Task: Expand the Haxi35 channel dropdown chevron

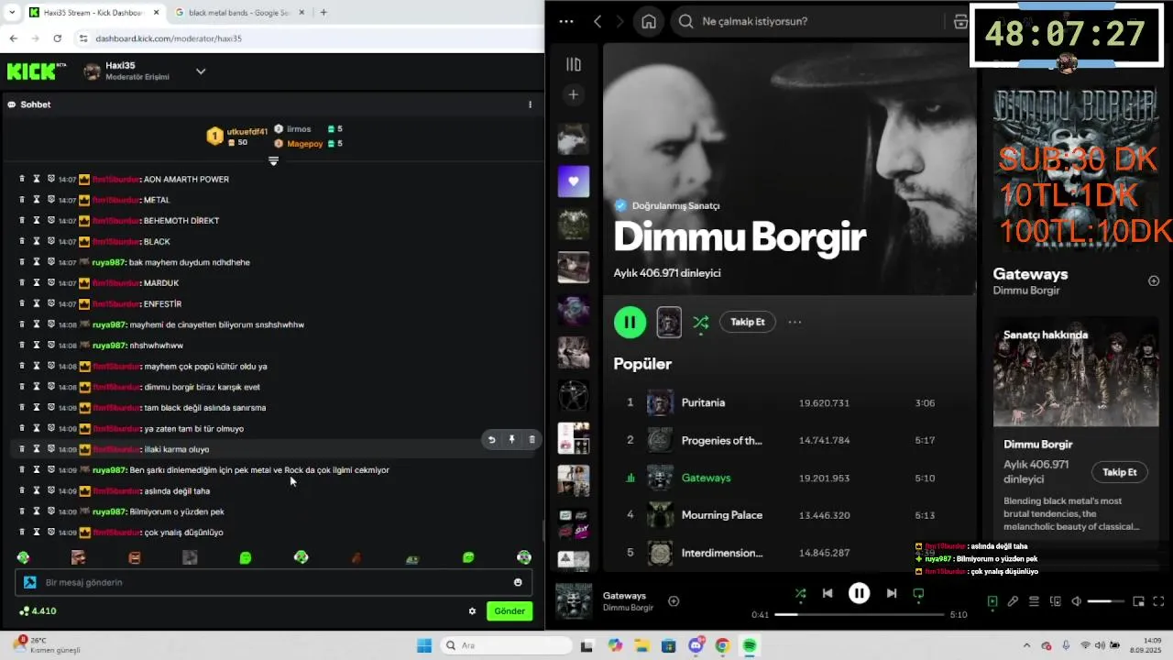Action: point(201,71)
